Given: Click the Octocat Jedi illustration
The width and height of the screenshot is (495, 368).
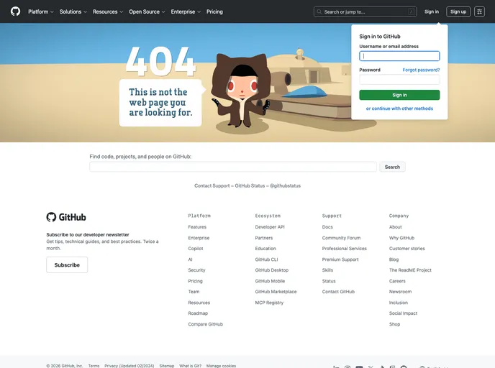Looking at the screenshot, I should tap(241, 90).
